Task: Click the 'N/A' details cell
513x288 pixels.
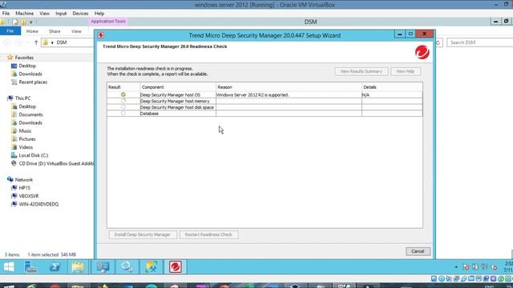Action: (x=392, y=94)
